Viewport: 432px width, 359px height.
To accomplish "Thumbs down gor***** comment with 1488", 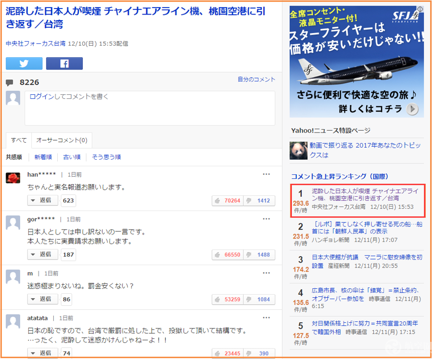I will [x=259, y=255].
